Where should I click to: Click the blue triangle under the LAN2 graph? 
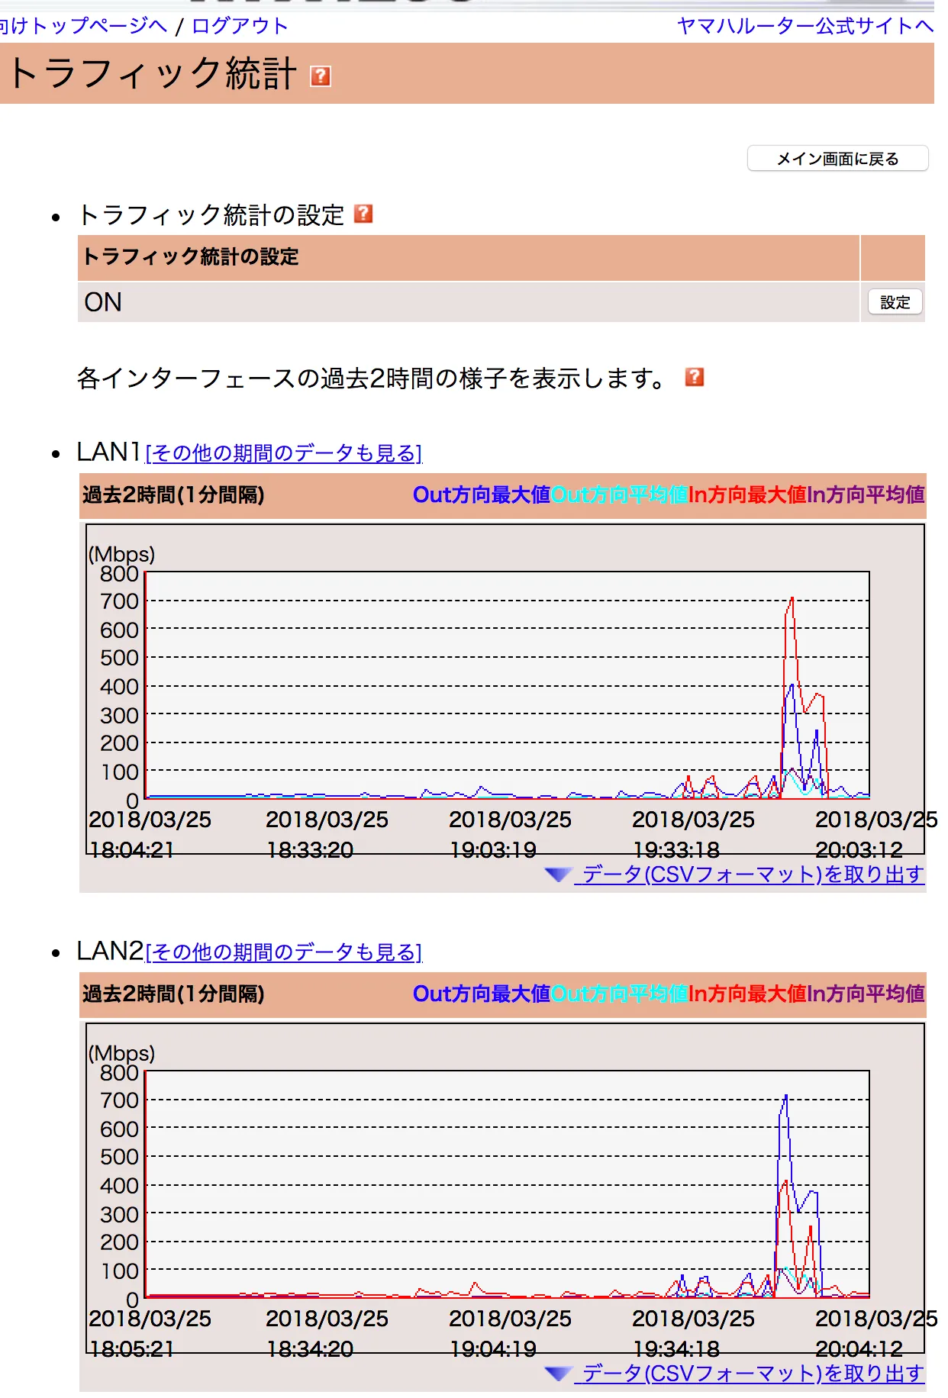pyautogui.click(x=558, y=1374)
